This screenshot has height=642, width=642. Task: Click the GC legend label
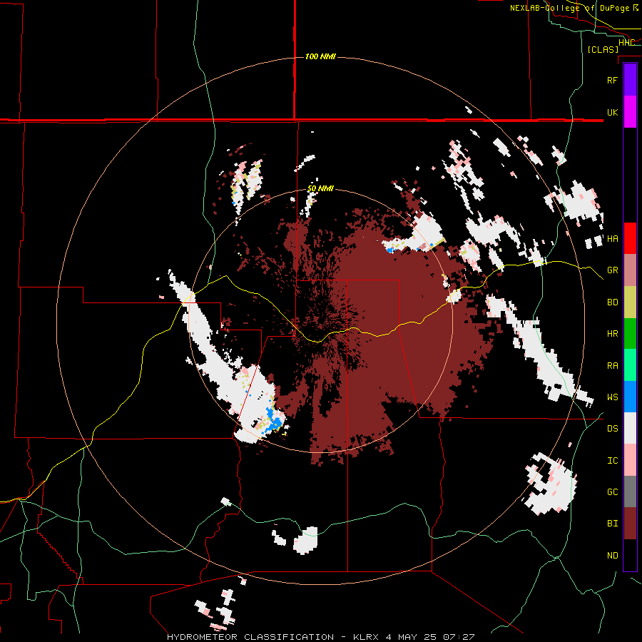(612, 491)
